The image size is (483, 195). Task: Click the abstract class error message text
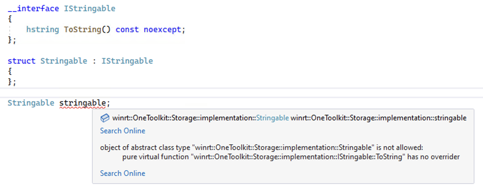pos(216,147)
